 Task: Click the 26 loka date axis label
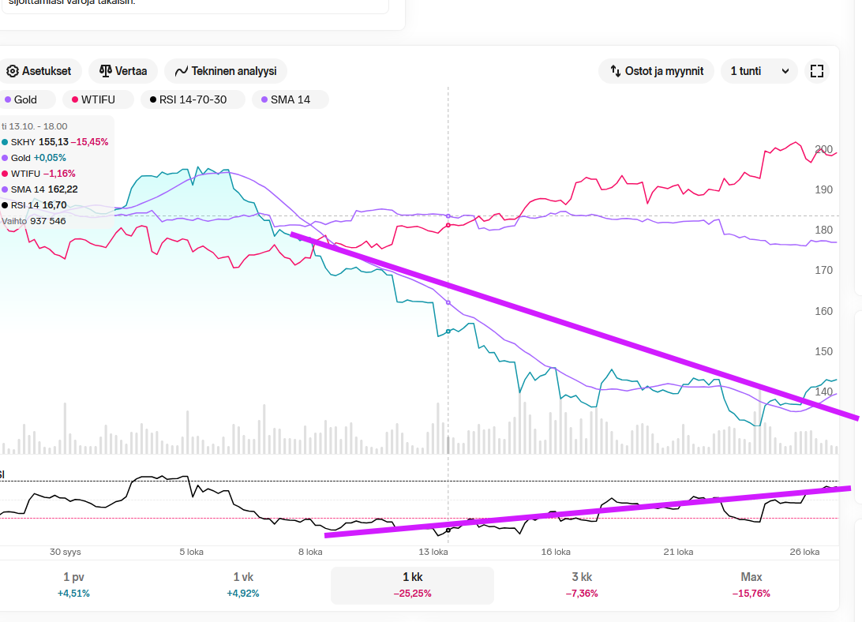coord(804,552)
